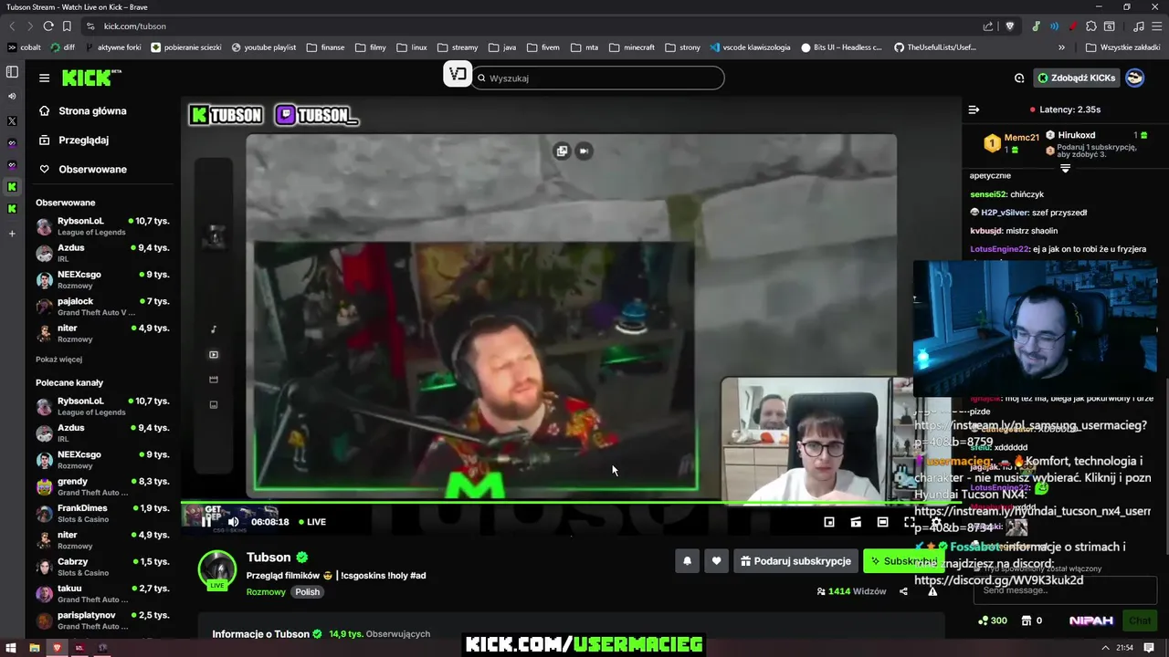Select the X (Twitter) vertical tab

[x=12, y=120]
